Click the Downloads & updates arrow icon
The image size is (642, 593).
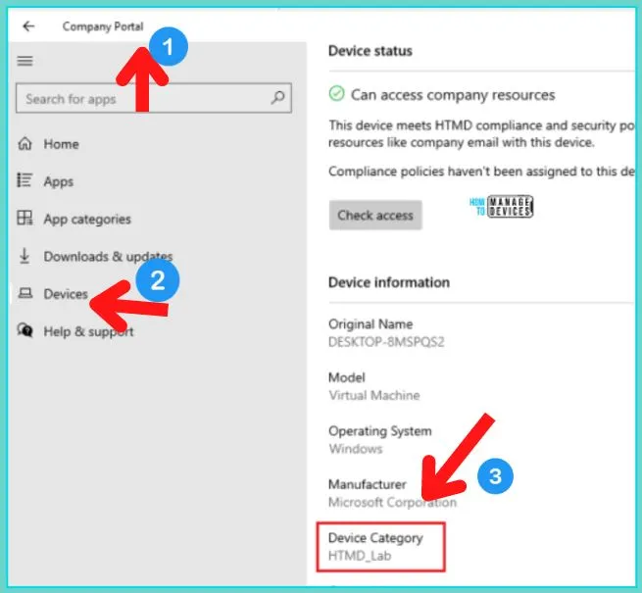(x=25, y=256)
